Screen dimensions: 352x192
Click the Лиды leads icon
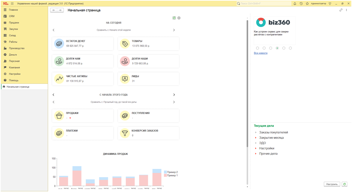pos(125,78)
